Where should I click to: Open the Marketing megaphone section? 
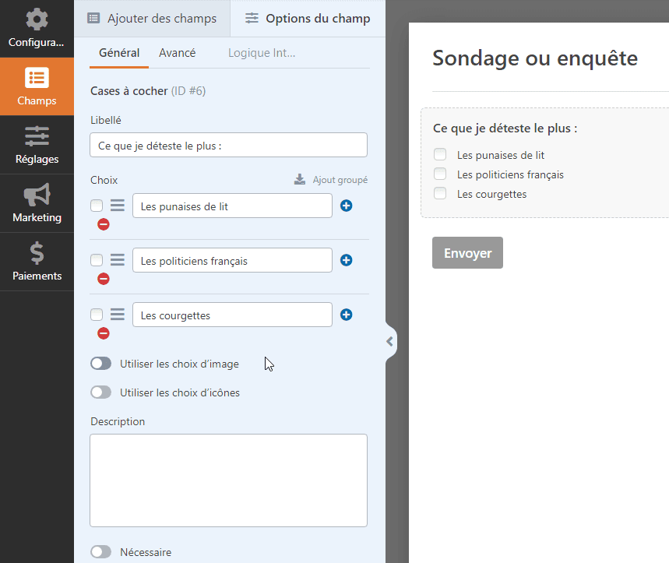(37, 203)
